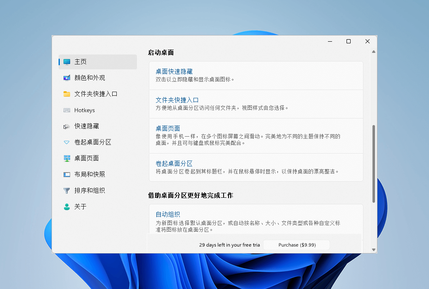Screen dimensions: 429x289
Task: Click the Purchase ($9.99) button
Action: [x=297, y=245]
